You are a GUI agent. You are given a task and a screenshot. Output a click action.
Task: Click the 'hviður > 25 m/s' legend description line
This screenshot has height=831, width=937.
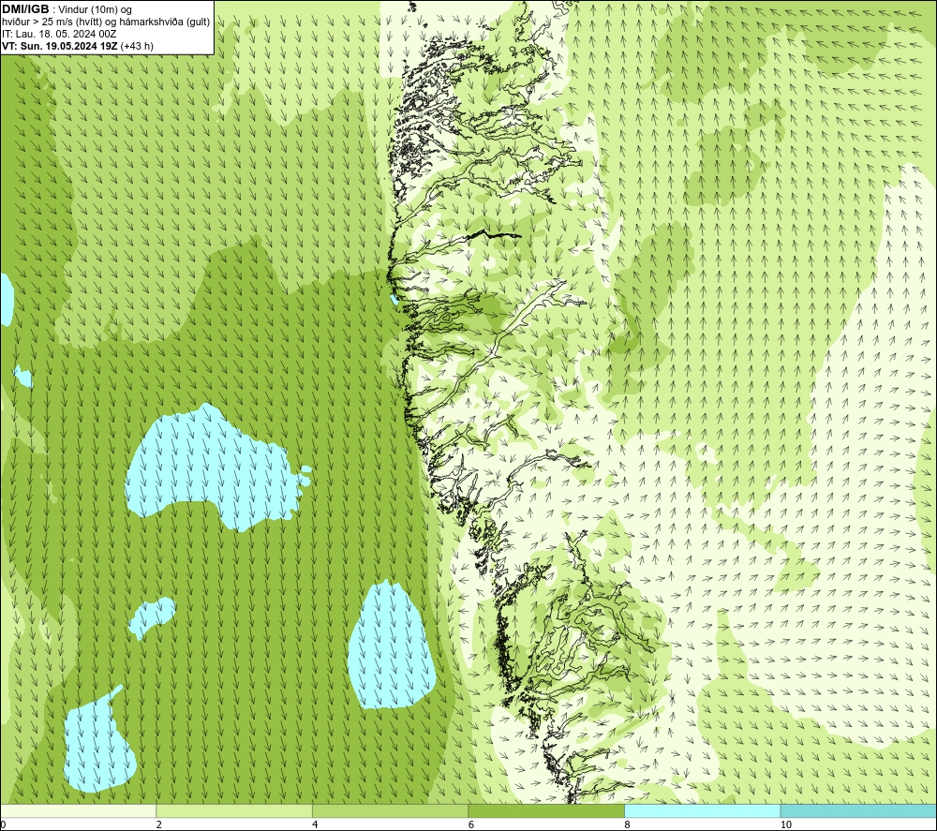106,22
